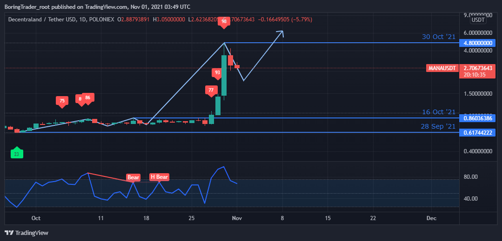Click the green 23 signal badge
502x241 pixels.
(17, 154)
